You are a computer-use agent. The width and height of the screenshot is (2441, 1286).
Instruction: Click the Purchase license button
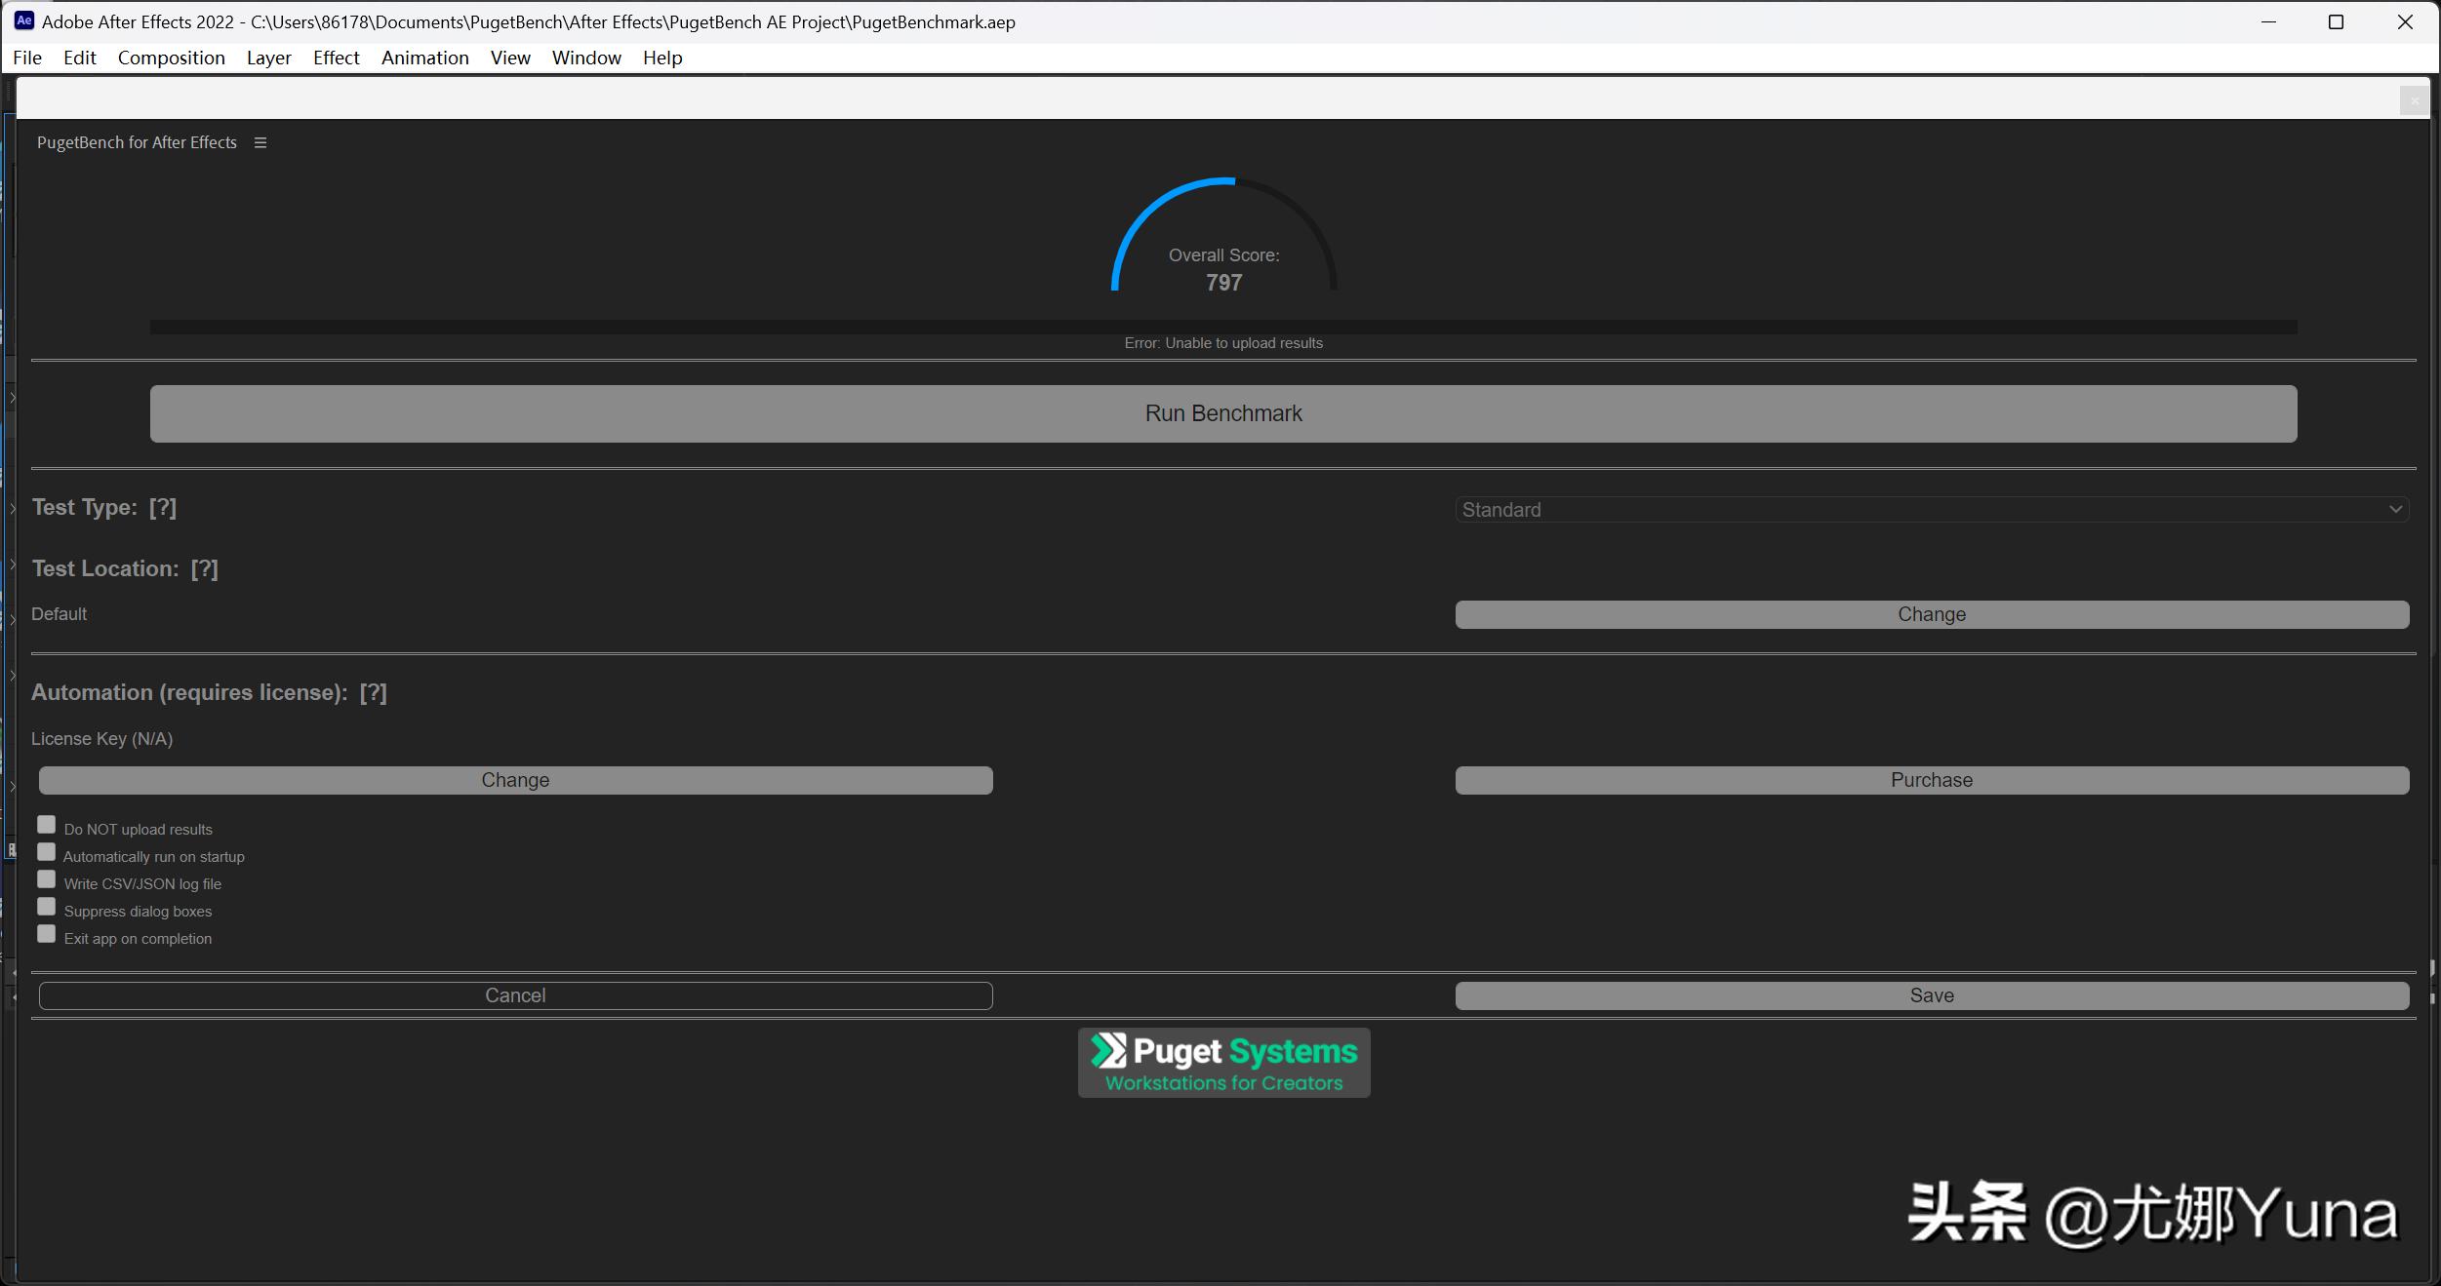tap(1931, 780)
